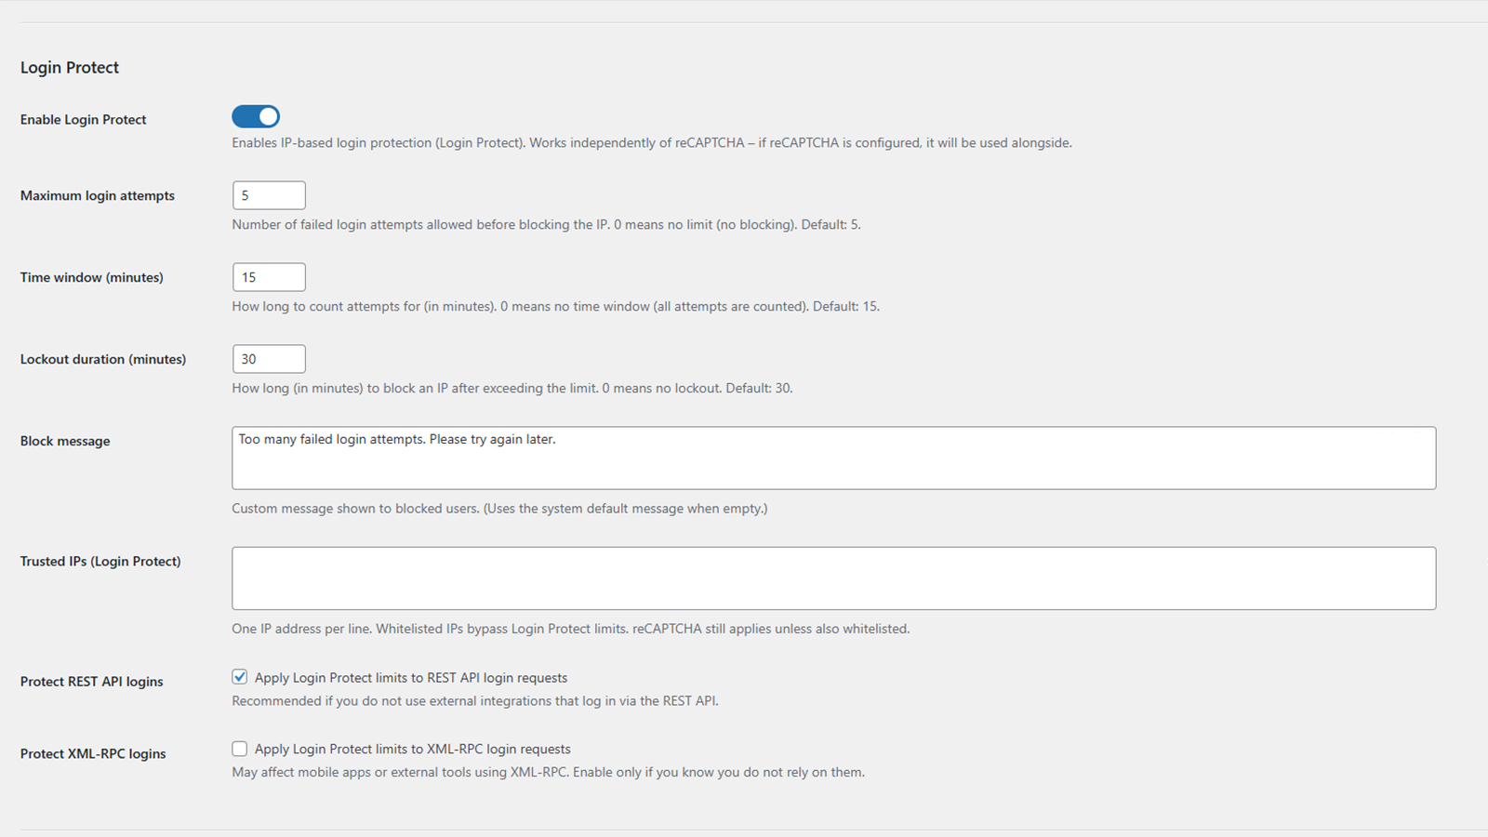This screenshot has width=1488, height=837.
Task: Enable Apply Login Protect limits to XML-RPC
Action: (240, 748)
